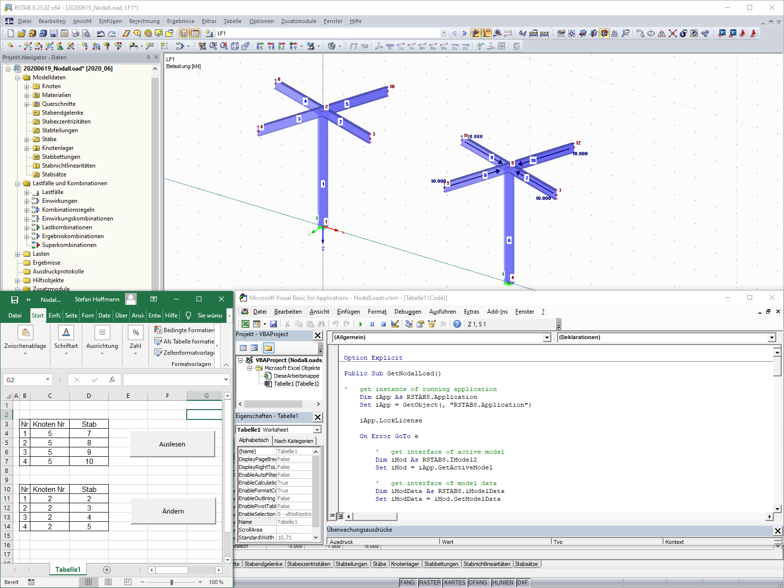Save the workbook via the VBA diskette icon
The image size is (784, 588).
pos(274,324)
